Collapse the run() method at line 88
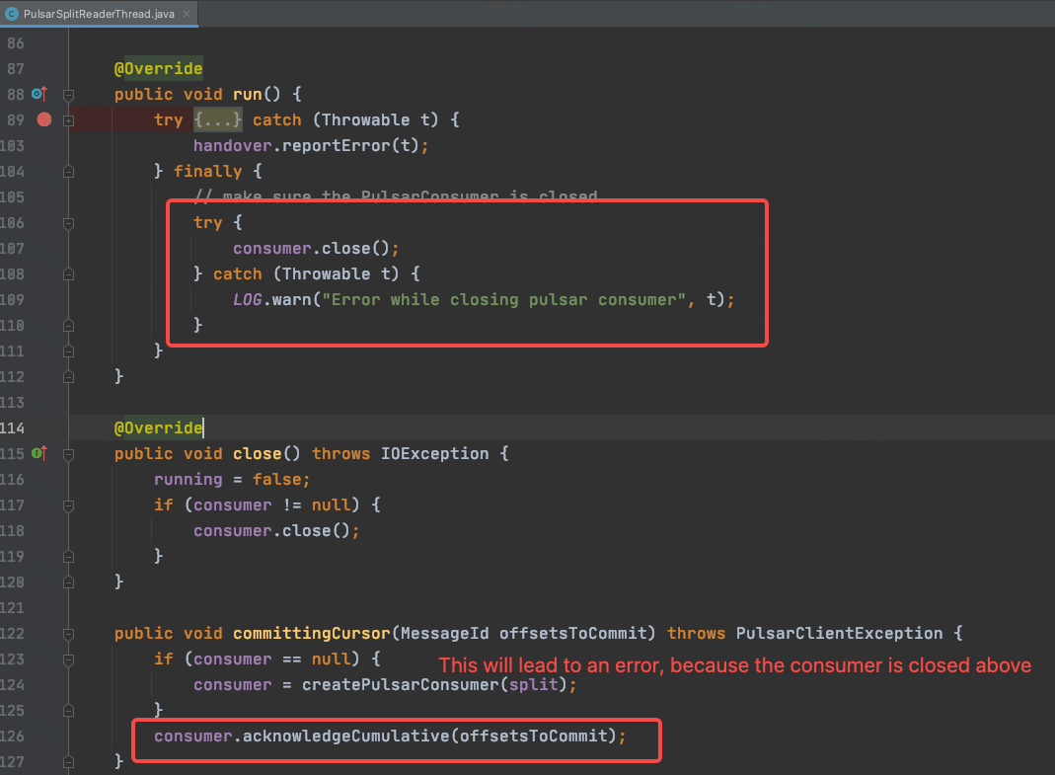This screenshot has height=775, width=1055. [x=69, y=95]
